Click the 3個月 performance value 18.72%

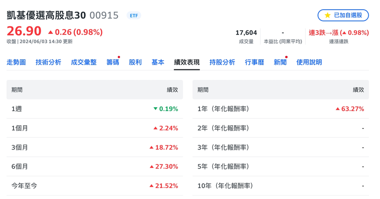pyautogui.click(x=164, y=148)
